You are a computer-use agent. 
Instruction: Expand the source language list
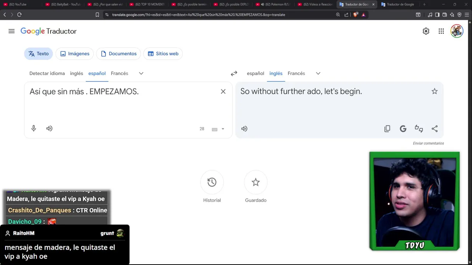[141, 74]
